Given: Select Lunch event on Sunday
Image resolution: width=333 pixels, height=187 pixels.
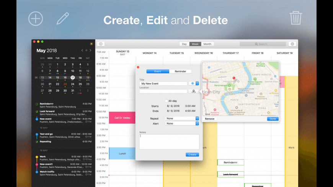Looking at the screenshot, I should point(122,153).
